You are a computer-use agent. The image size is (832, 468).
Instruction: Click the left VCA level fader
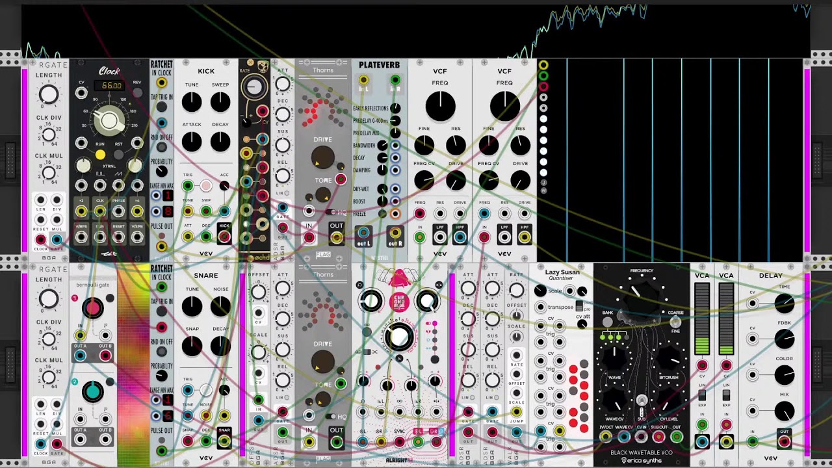tap(702, 318)
